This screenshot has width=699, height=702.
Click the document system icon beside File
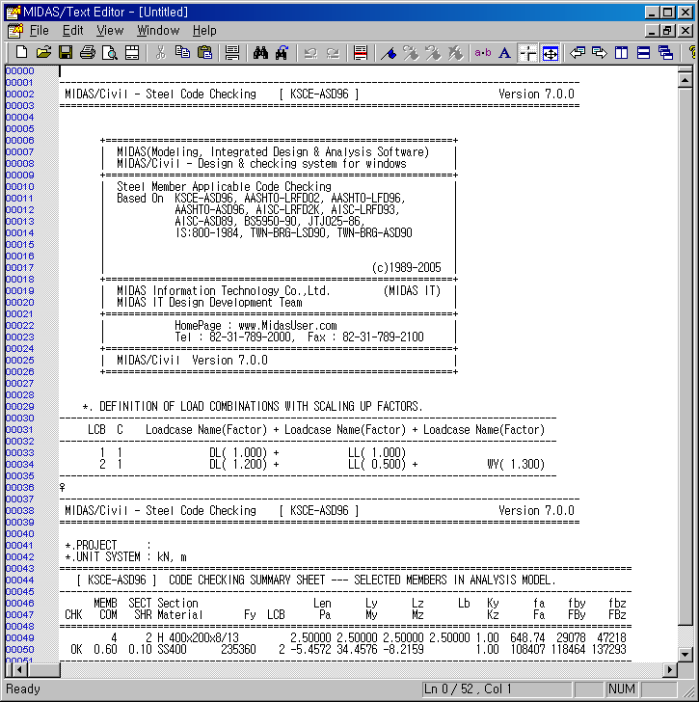15,31
